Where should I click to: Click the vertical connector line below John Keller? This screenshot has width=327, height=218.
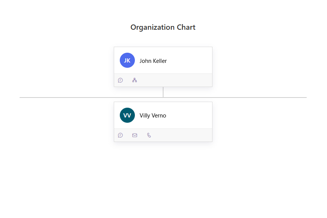pyautogui.click(x=163, y=92)
